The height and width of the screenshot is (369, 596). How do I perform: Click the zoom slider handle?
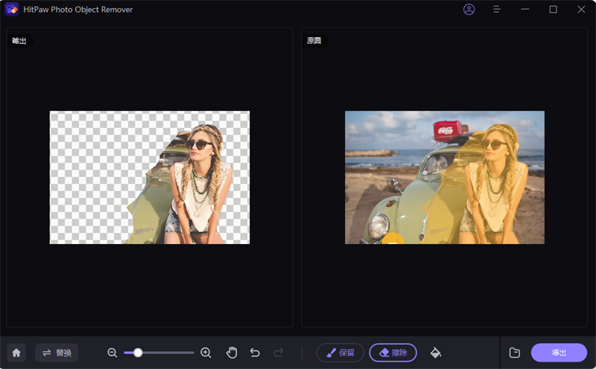point(138,353)
